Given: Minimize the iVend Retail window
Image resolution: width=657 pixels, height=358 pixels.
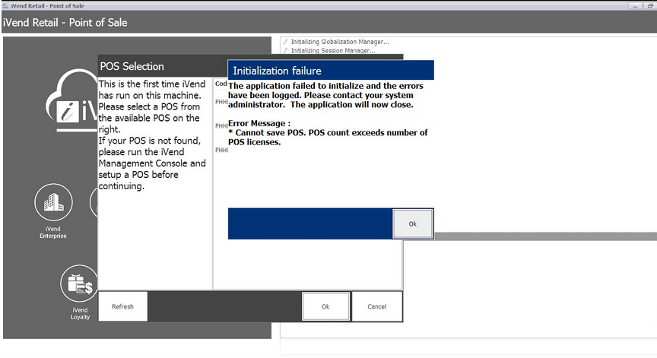Looking at the screenshot, I should (635, 5).
